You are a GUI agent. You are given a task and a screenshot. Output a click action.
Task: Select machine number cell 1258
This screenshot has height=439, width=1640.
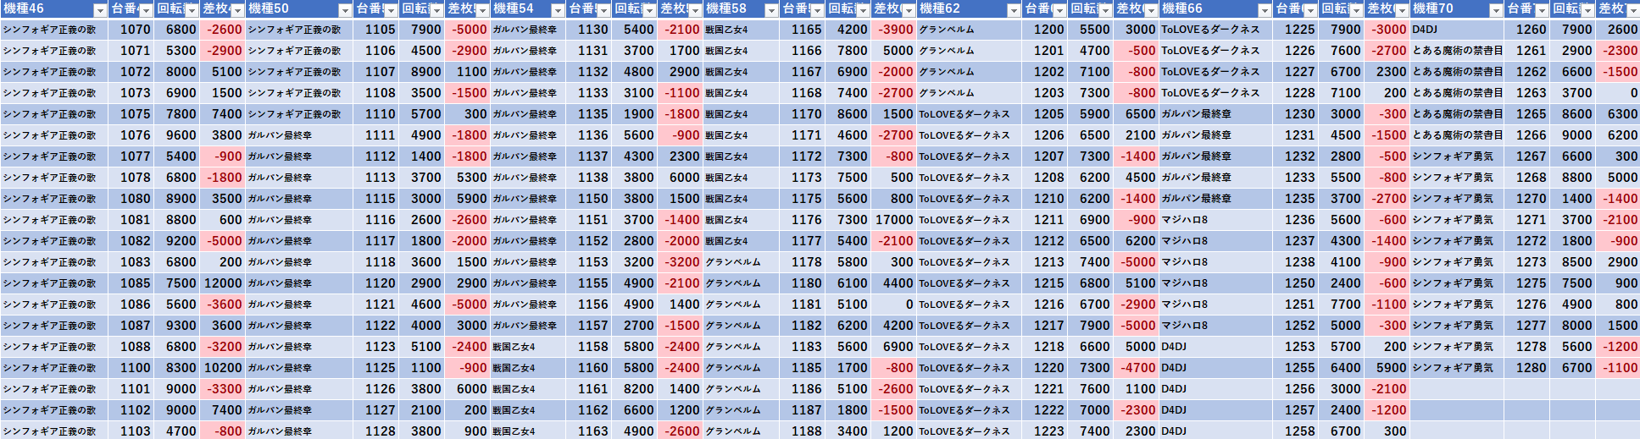[1296, 431]
